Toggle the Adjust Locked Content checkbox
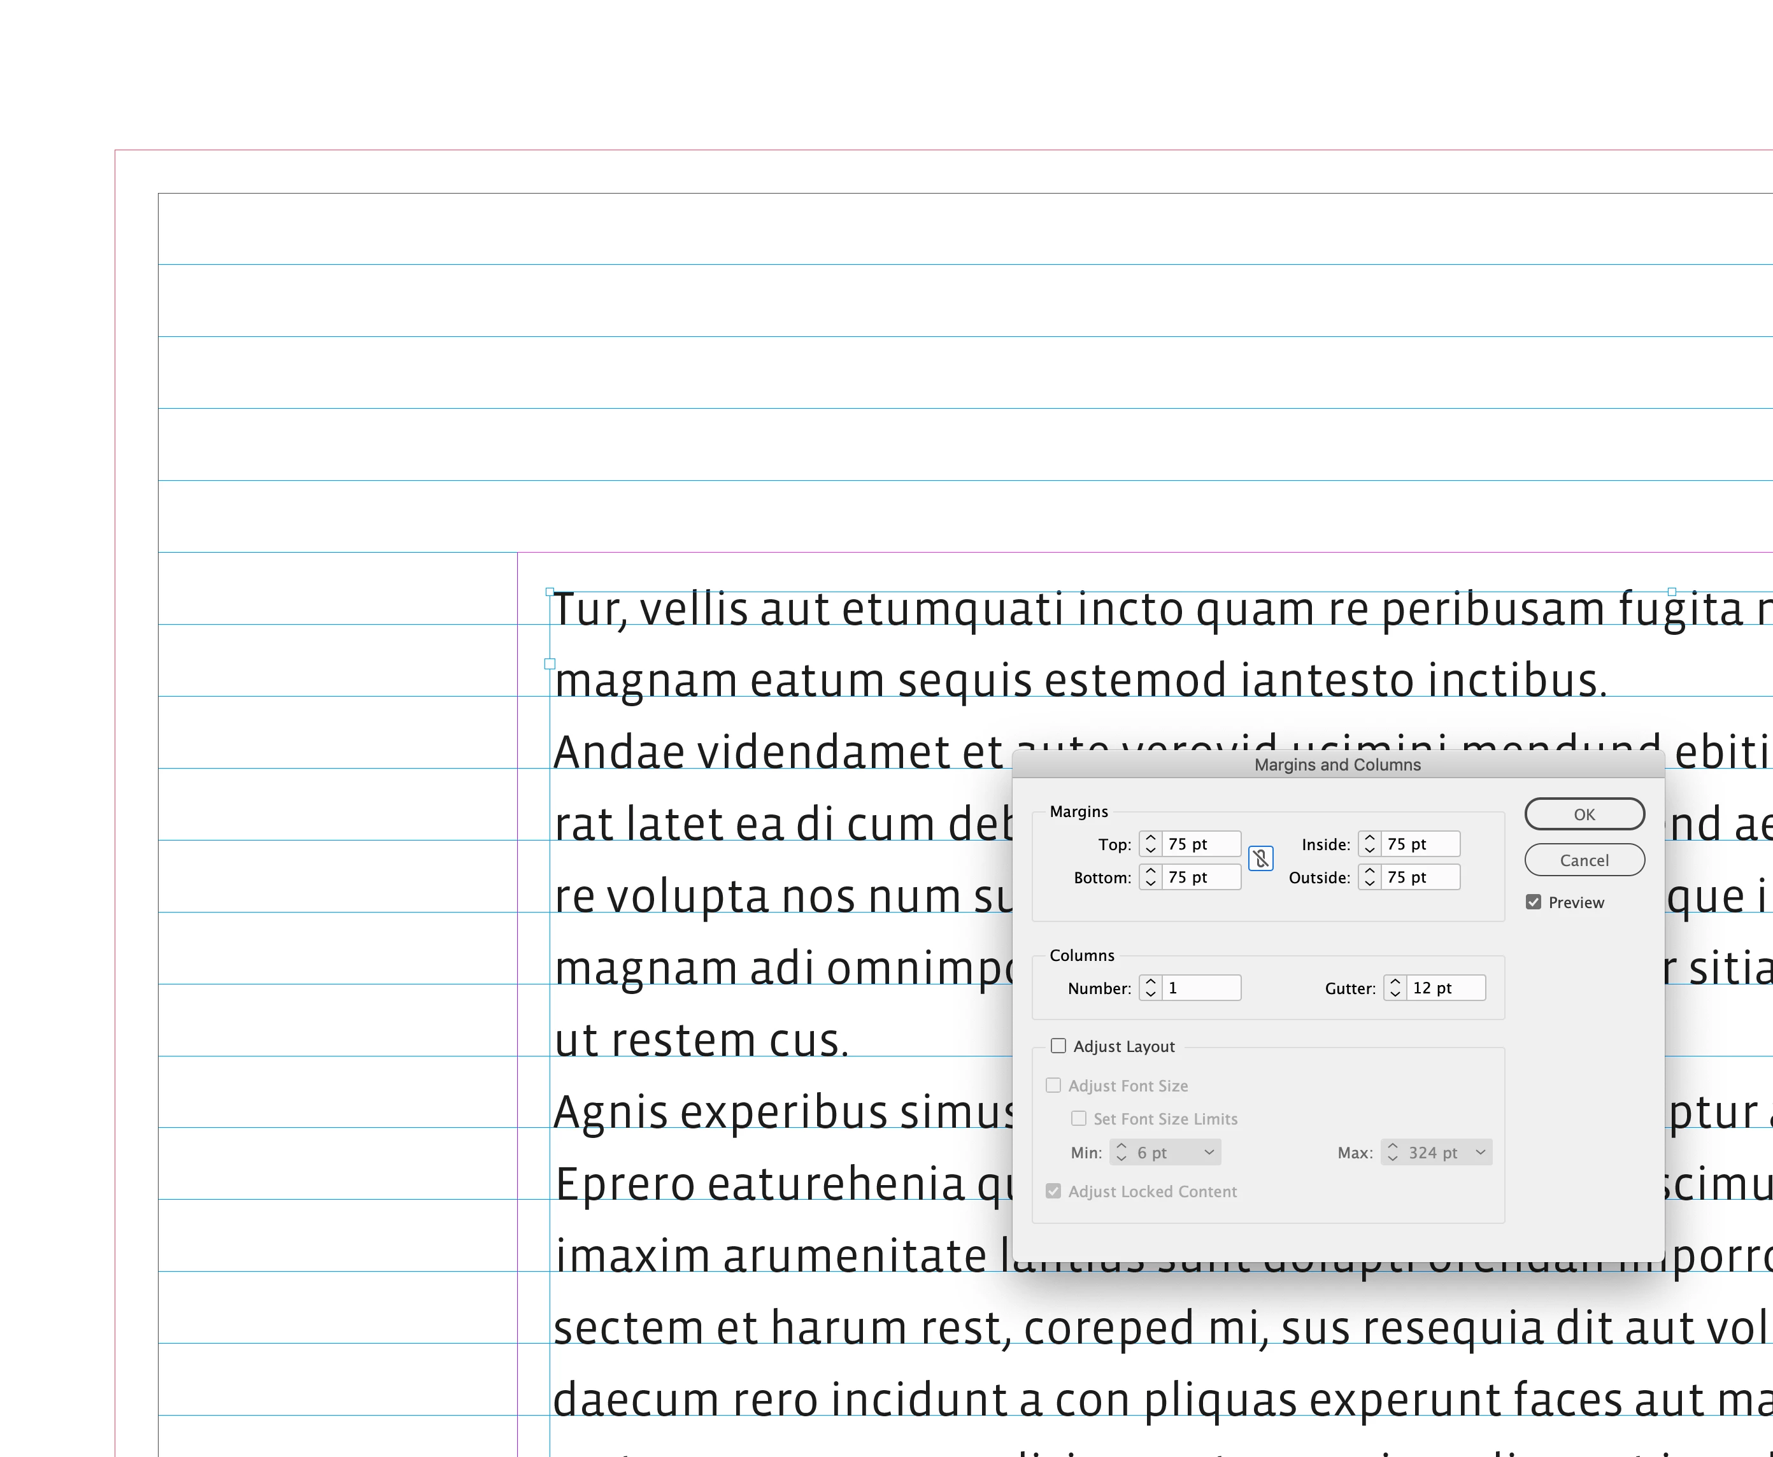The image size is (1773, 1457). 1053,1191
